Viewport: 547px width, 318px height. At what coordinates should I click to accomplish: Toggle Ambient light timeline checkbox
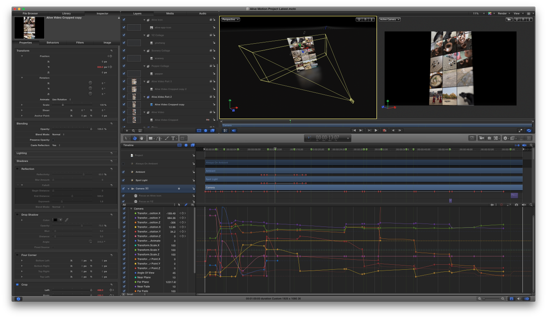(x=124, y=172)
